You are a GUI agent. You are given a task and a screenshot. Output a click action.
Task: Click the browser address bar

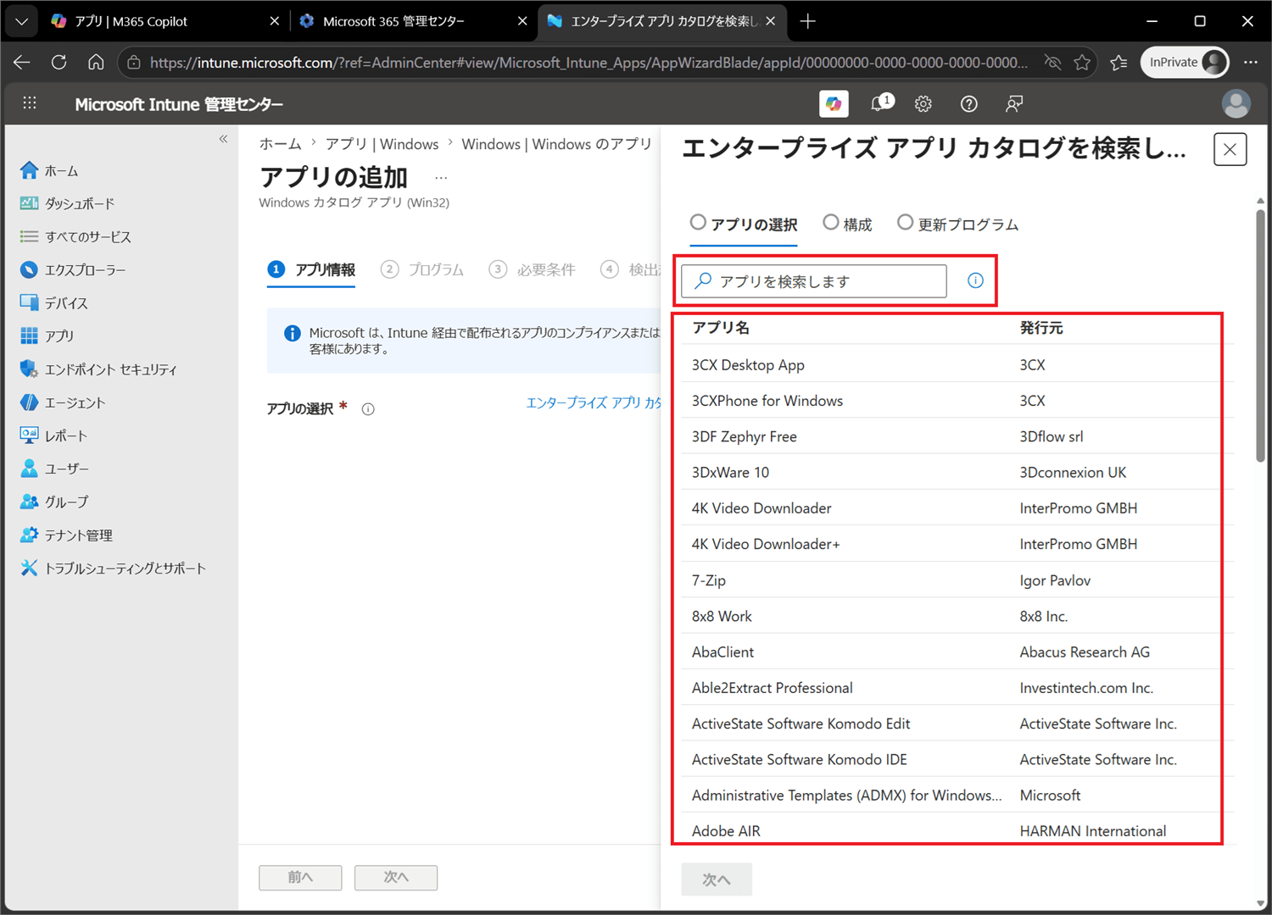pyautogui.click(x=589, y=62)
